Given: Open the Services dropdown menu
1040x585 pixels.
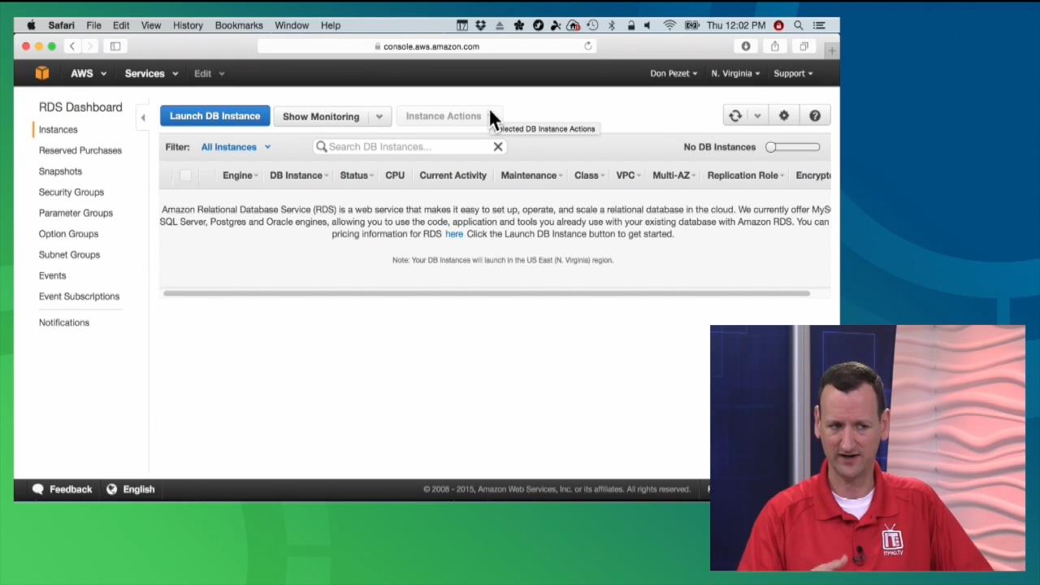Looking at the screenshot, I should pos(151,73).
